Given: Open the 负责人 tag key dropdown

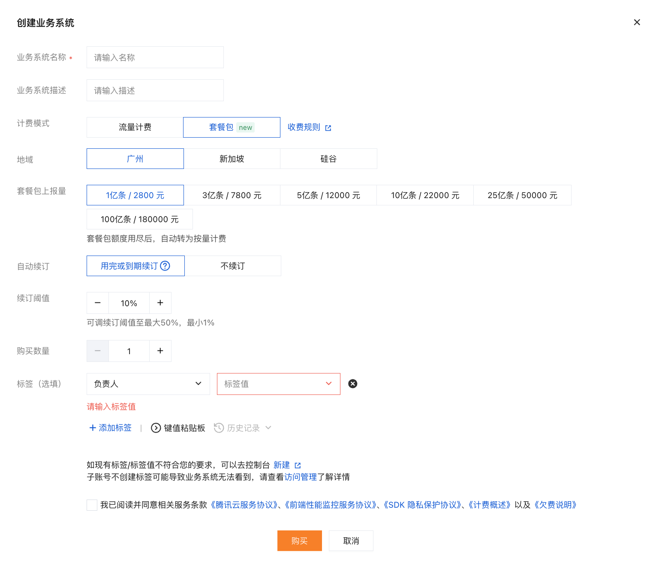Looking at the screenshot, I should tap(148, 384).
